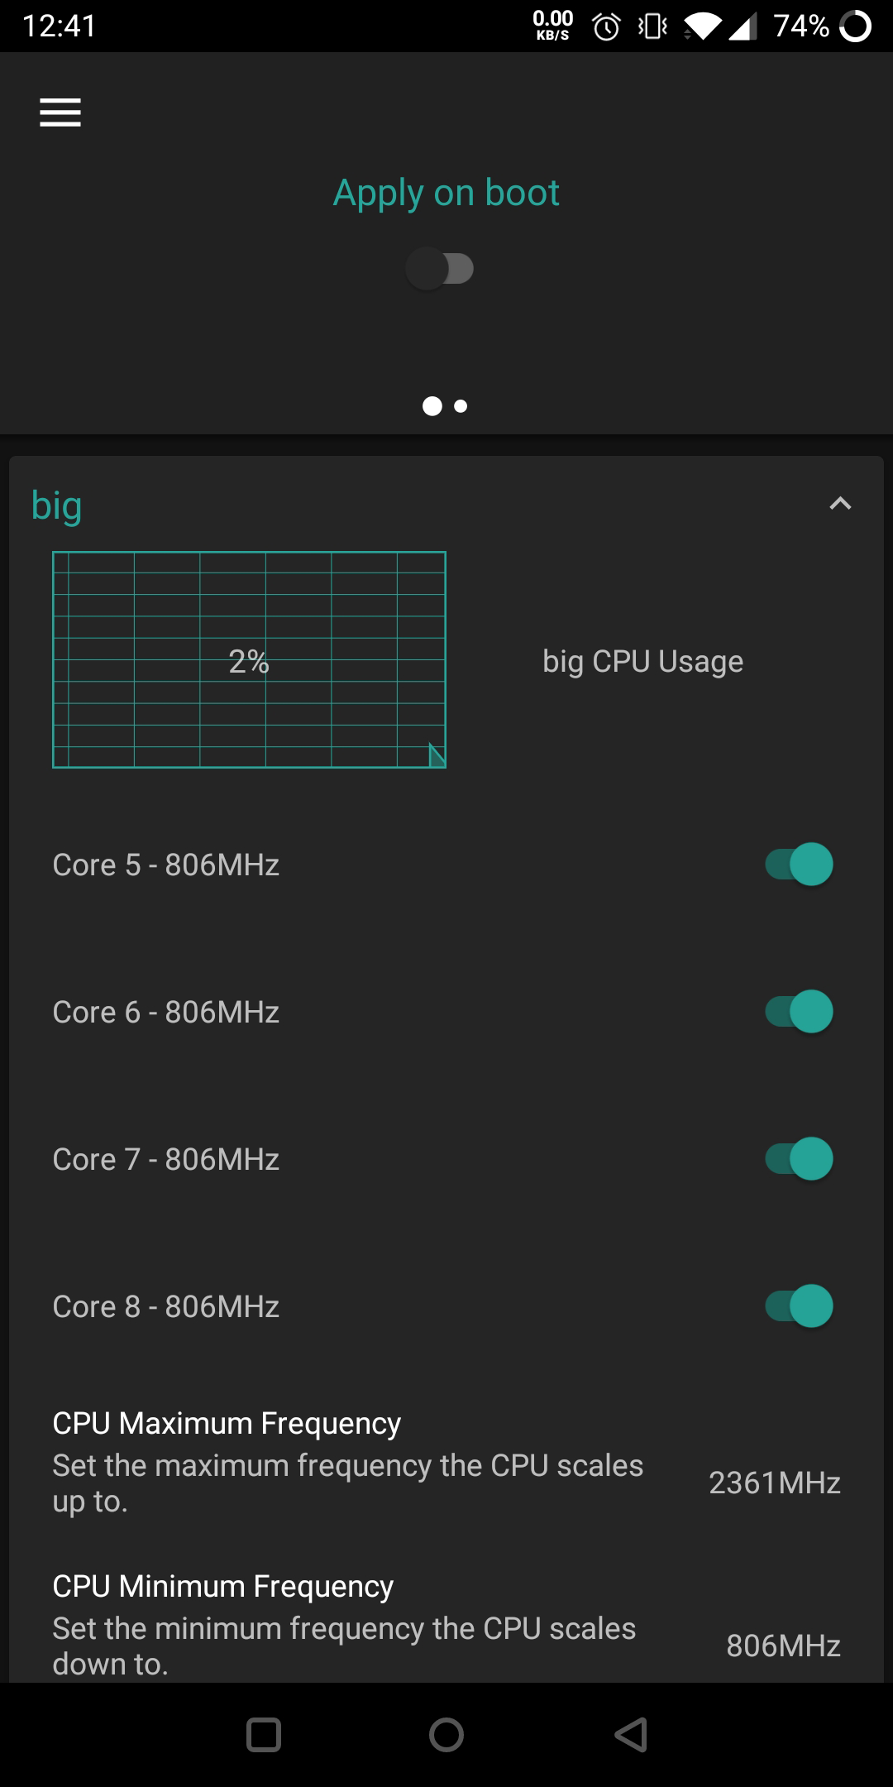The height and width of the screenshot is (1787, 893).
Task: Open CPU Minimum Frequency setting
Action: point(446,1625)
